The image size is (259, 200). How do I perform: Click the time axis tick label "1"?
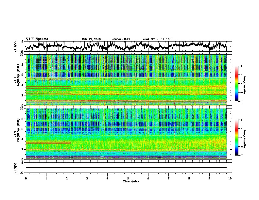pyautogui.click(x=46, y=178)
